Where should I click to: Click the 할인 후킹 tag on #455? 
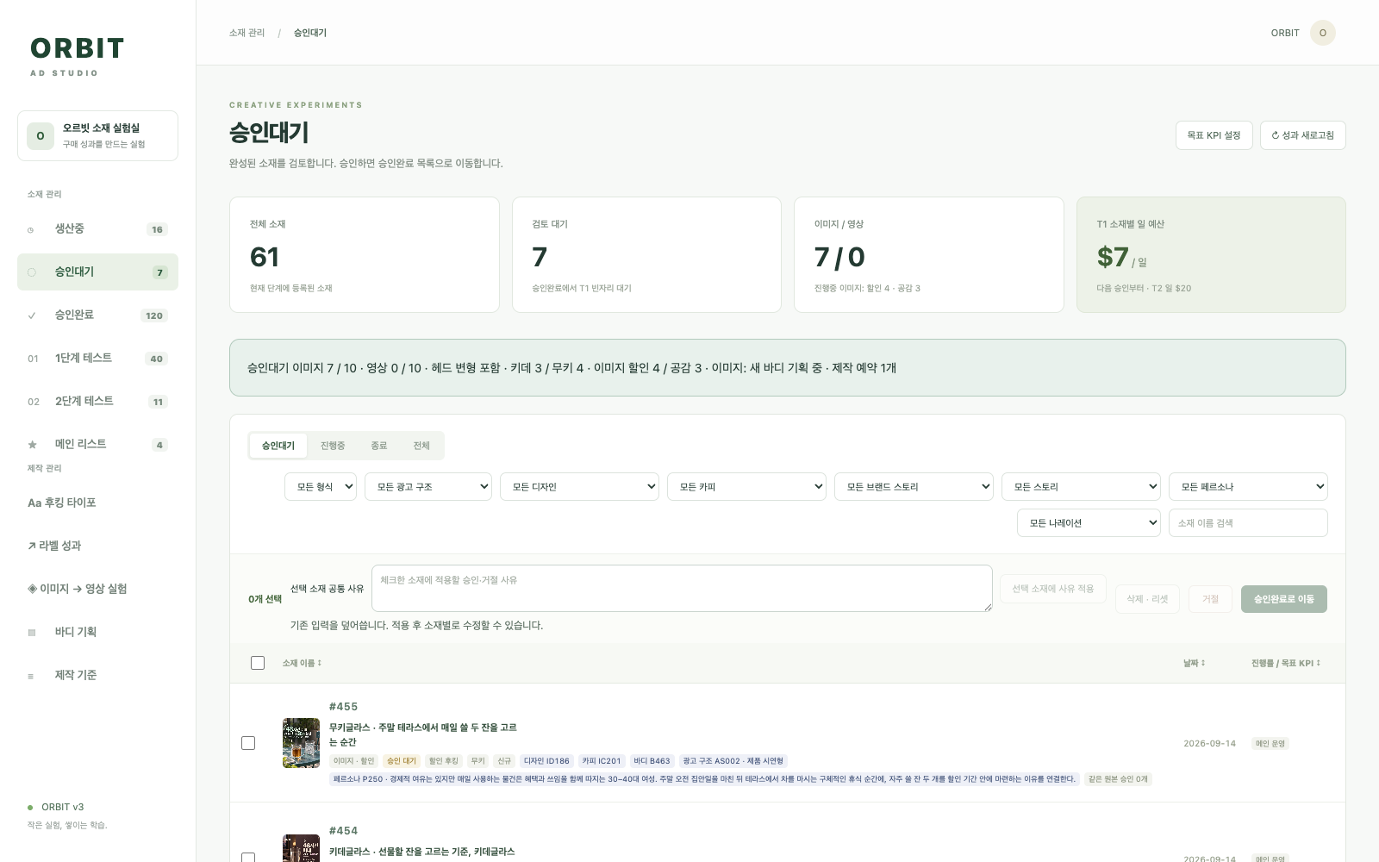444,761
